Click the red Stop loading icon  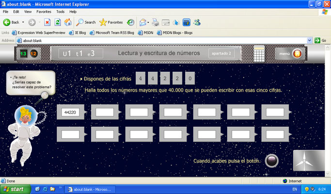tap(47, 22)
